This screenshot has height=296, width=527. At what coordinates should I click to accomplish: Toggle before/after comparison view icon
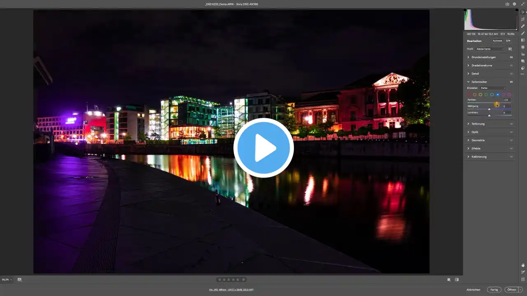(457, 280)
